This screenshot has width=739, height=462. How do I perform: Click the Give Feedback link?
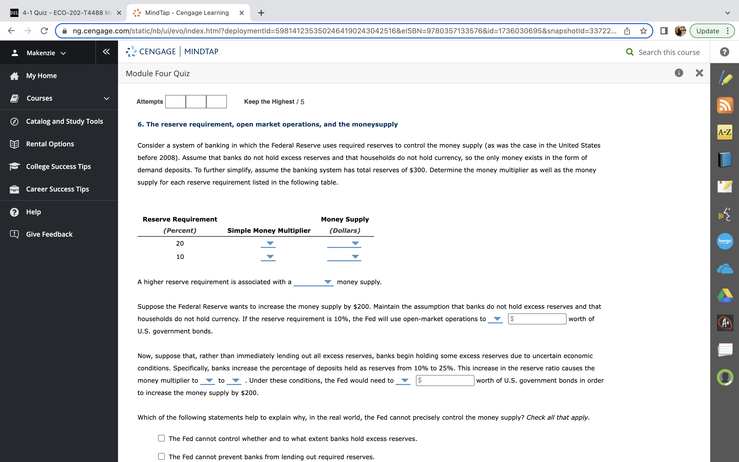pos(49,234)
